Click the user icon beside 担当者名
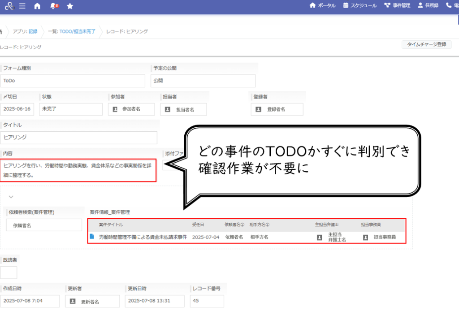Image resolution: width=459 pixels, height=311 pixels. pos(168,109)
